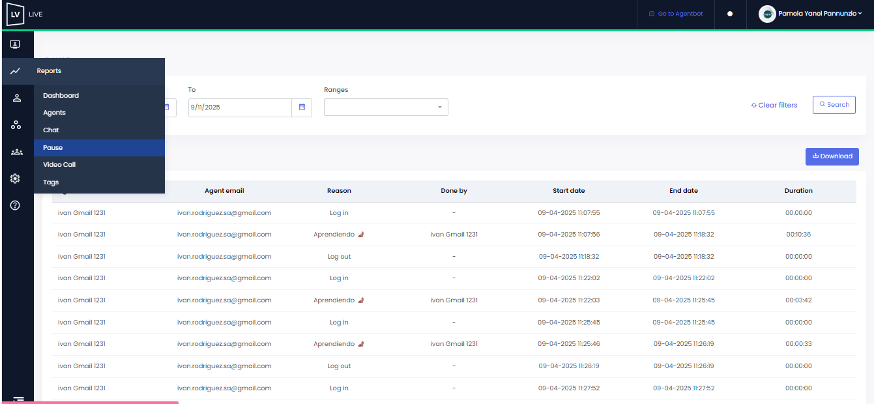Click the Search button
Viewport: 874px width, 404px height.
[x=834, y=105]
